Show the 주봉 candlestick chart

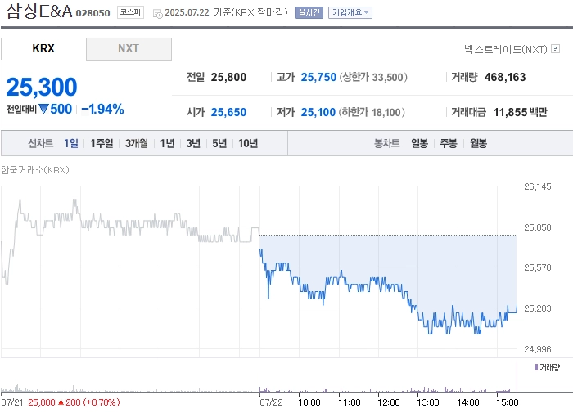click(x=449, y=143)
